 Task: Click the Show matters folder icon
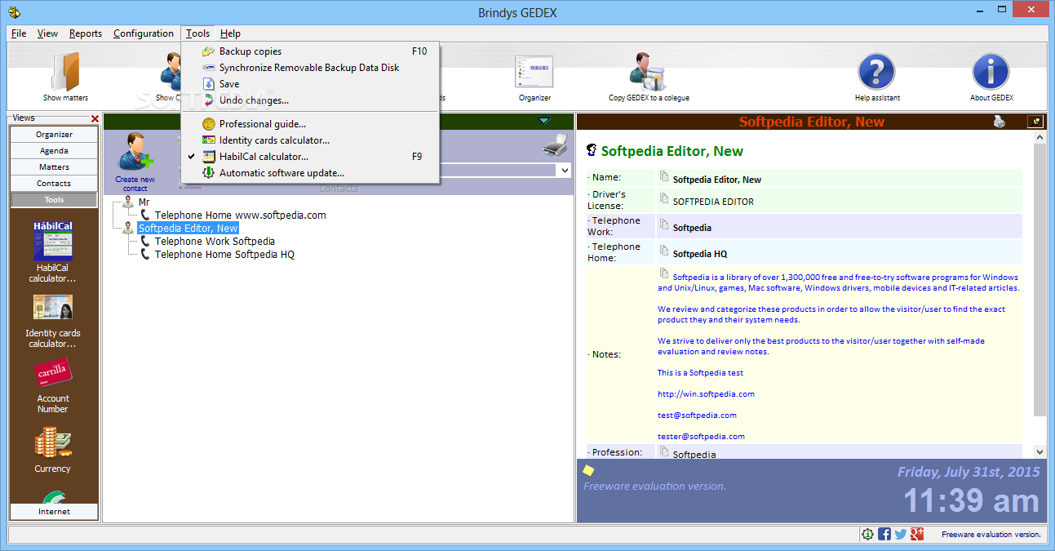tap(65, 72)
